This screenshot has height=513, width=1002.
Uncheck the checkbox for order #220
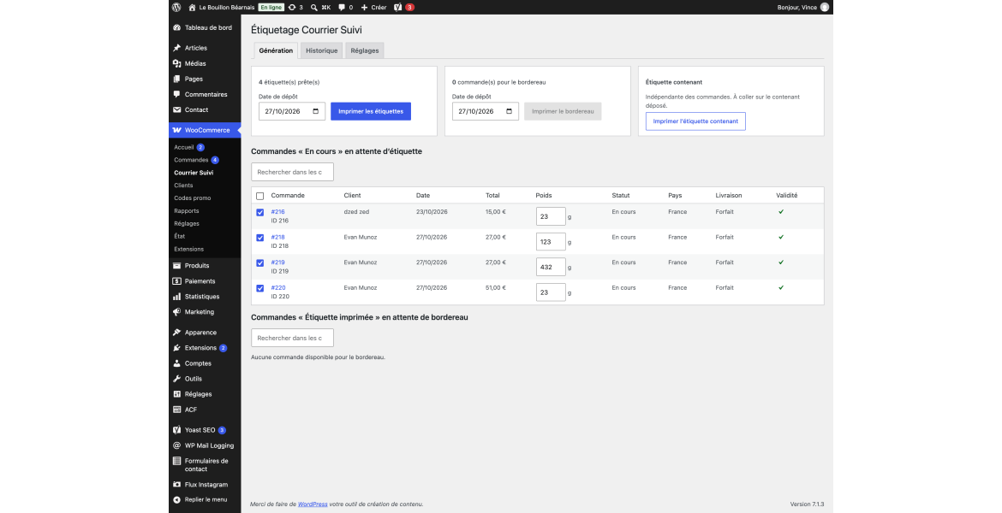point(260,288)
